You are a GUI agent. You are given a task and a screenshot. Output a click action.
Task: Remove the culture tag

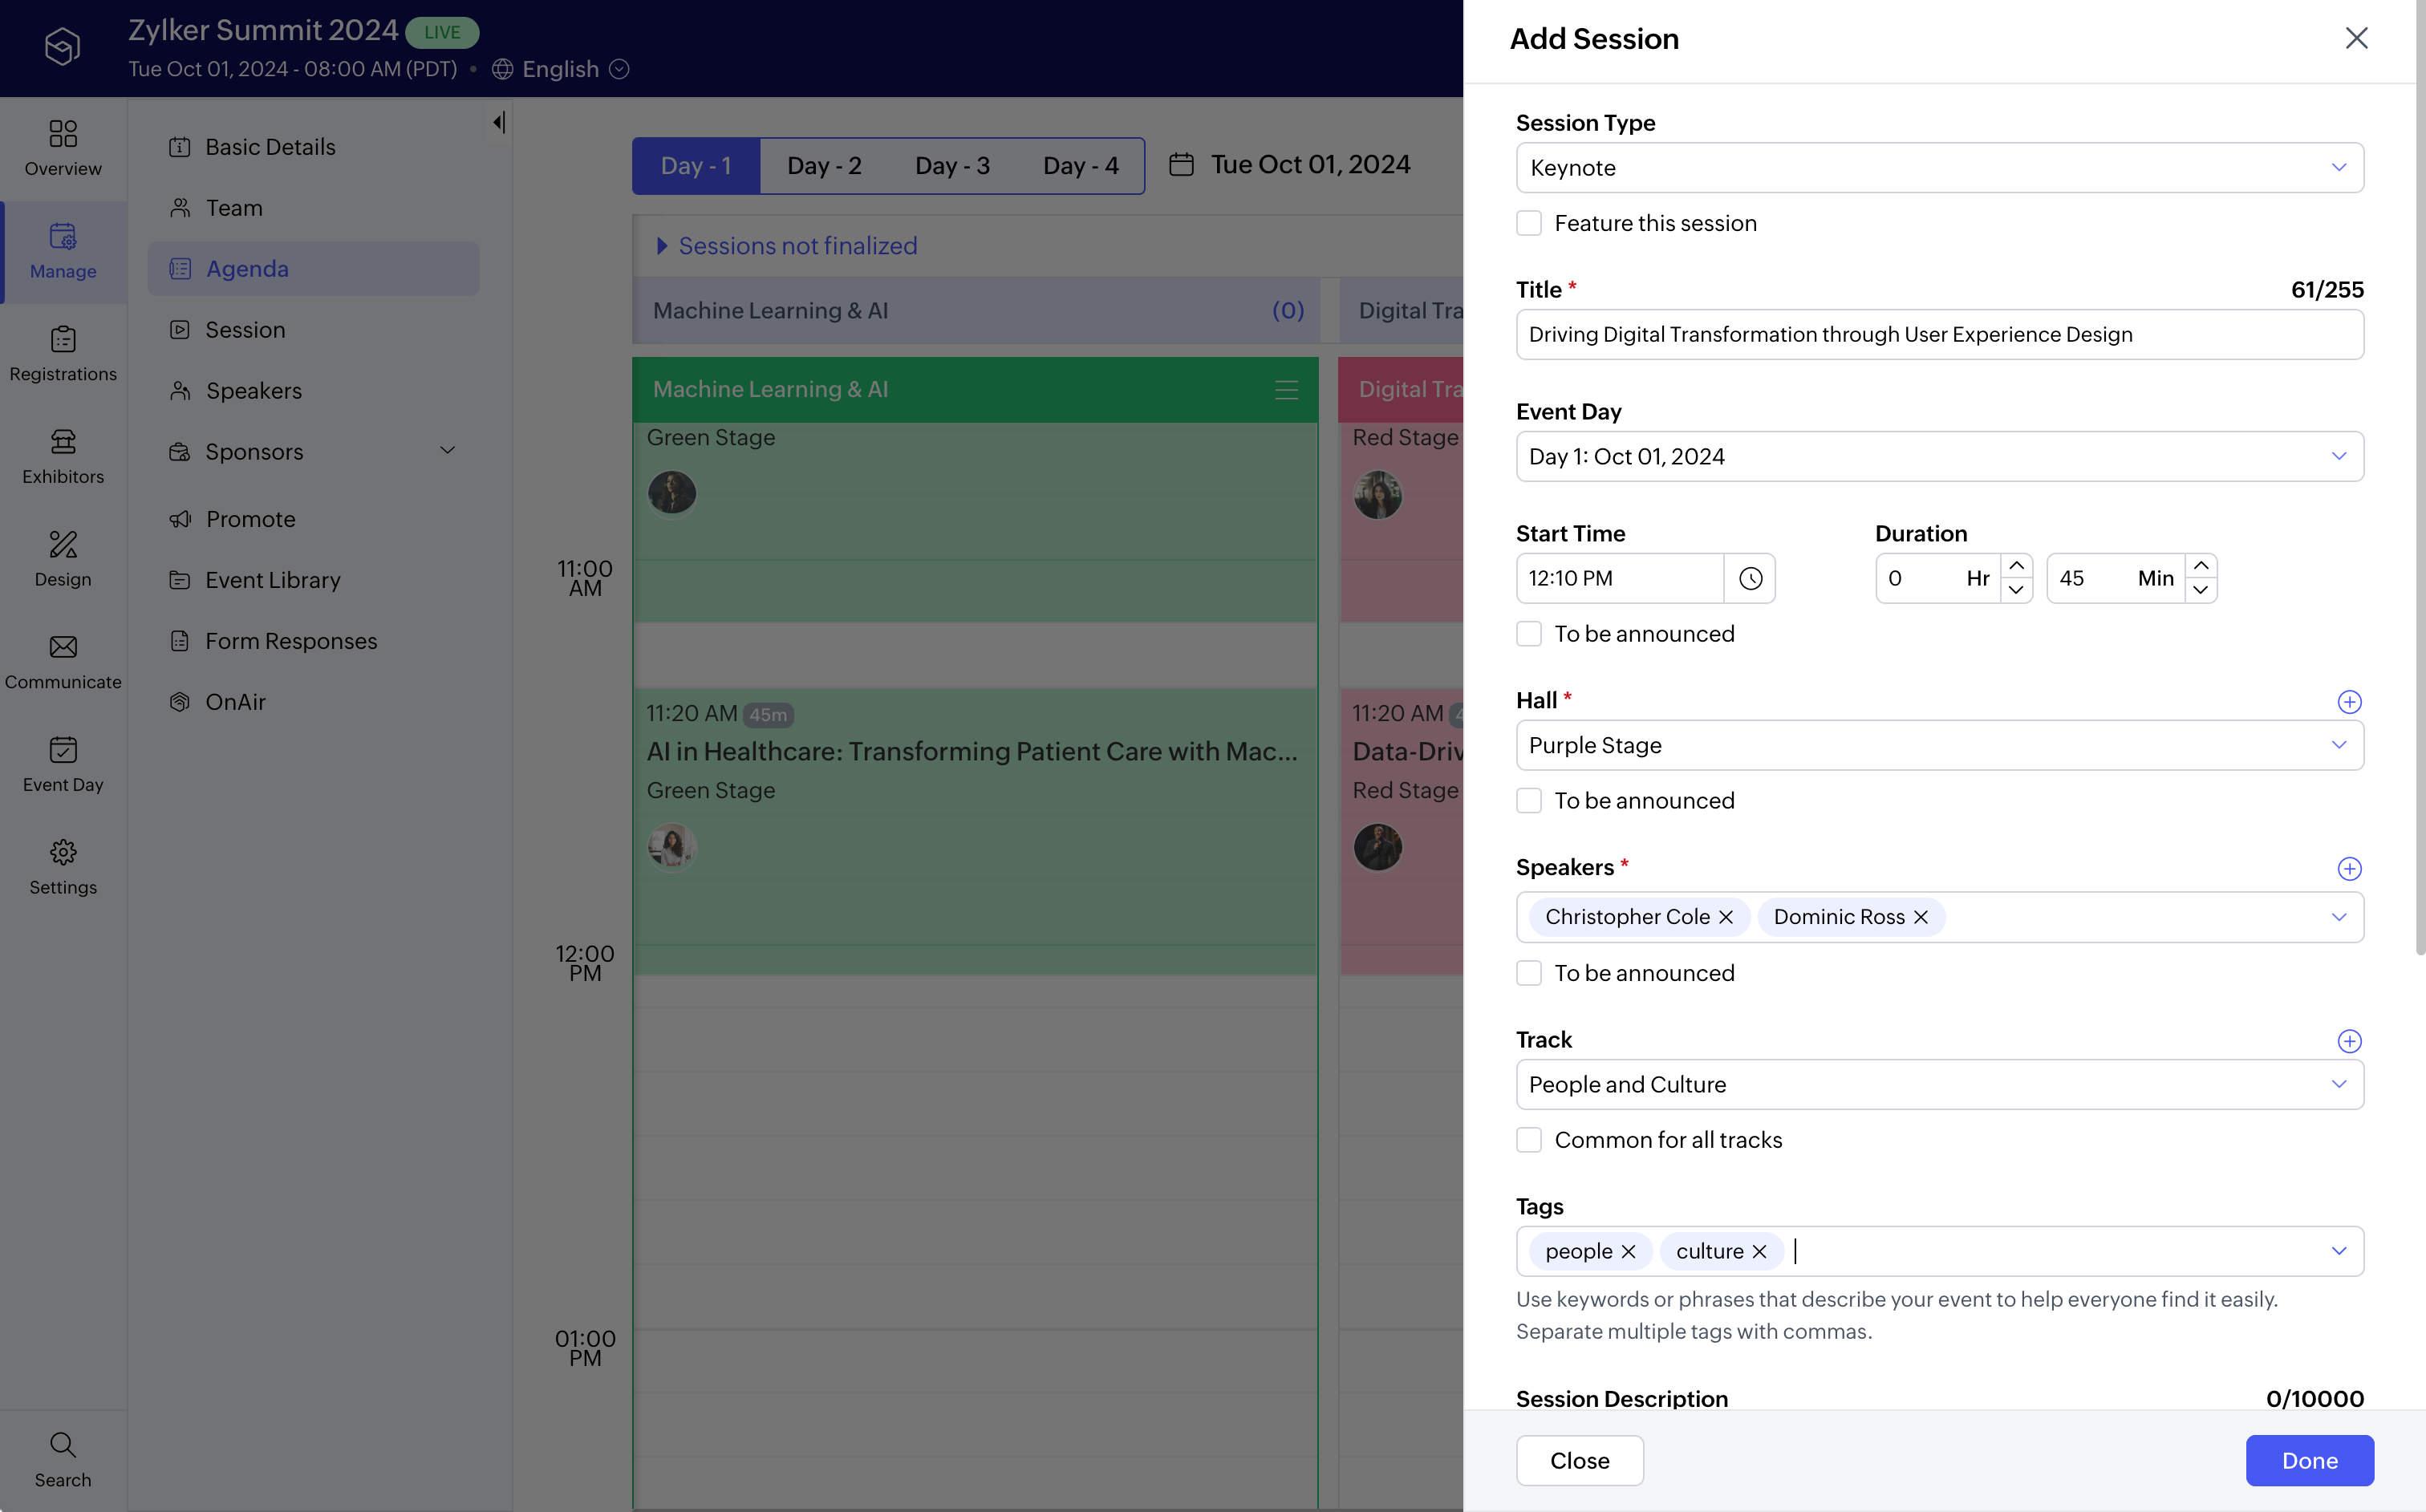pos(1760,1251)
